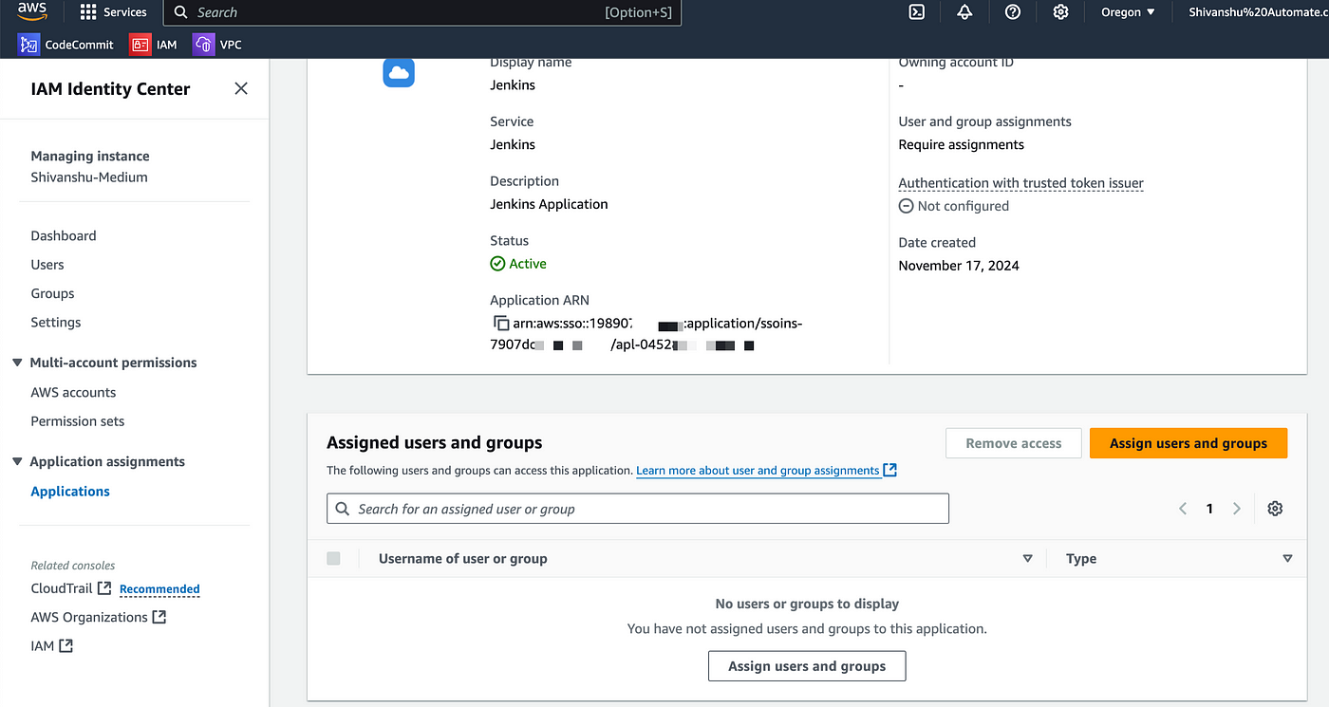Open Learn more about user and group assignments

point(758,470)
